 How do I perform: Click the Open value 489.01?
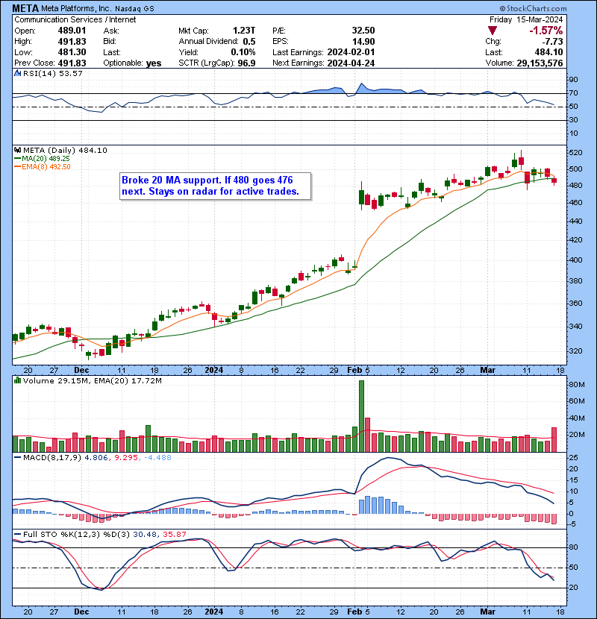[72, 31]
